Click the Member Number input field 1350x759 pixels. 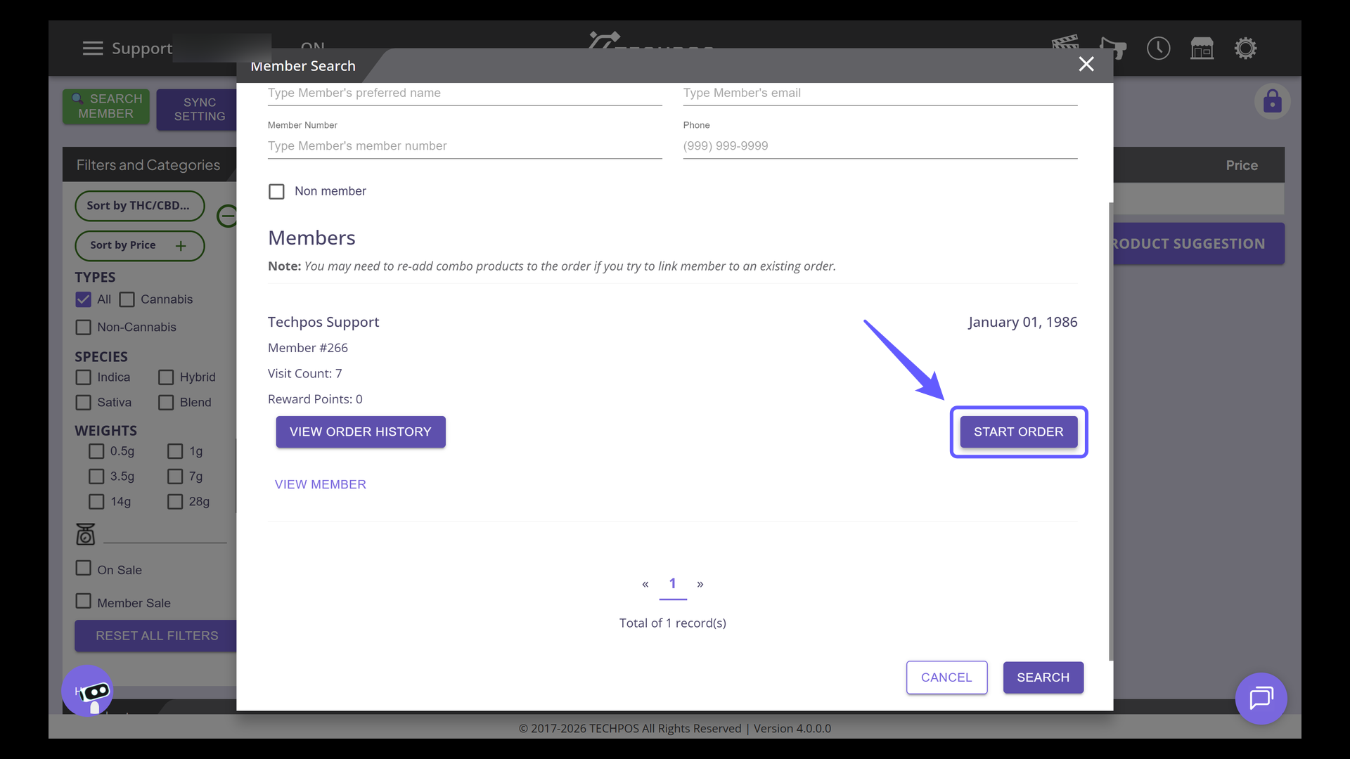(x=464, y=146)
